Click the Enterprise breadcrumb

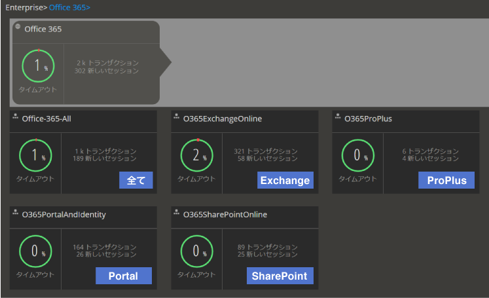pyautogui.click(x=24, y=7)
